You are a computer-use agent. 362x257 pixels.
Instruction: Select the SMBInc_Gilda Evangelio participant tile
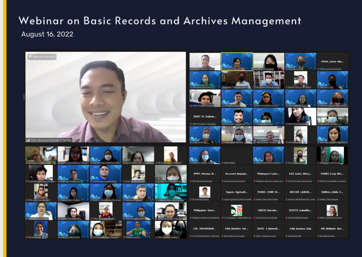[332, 192]
